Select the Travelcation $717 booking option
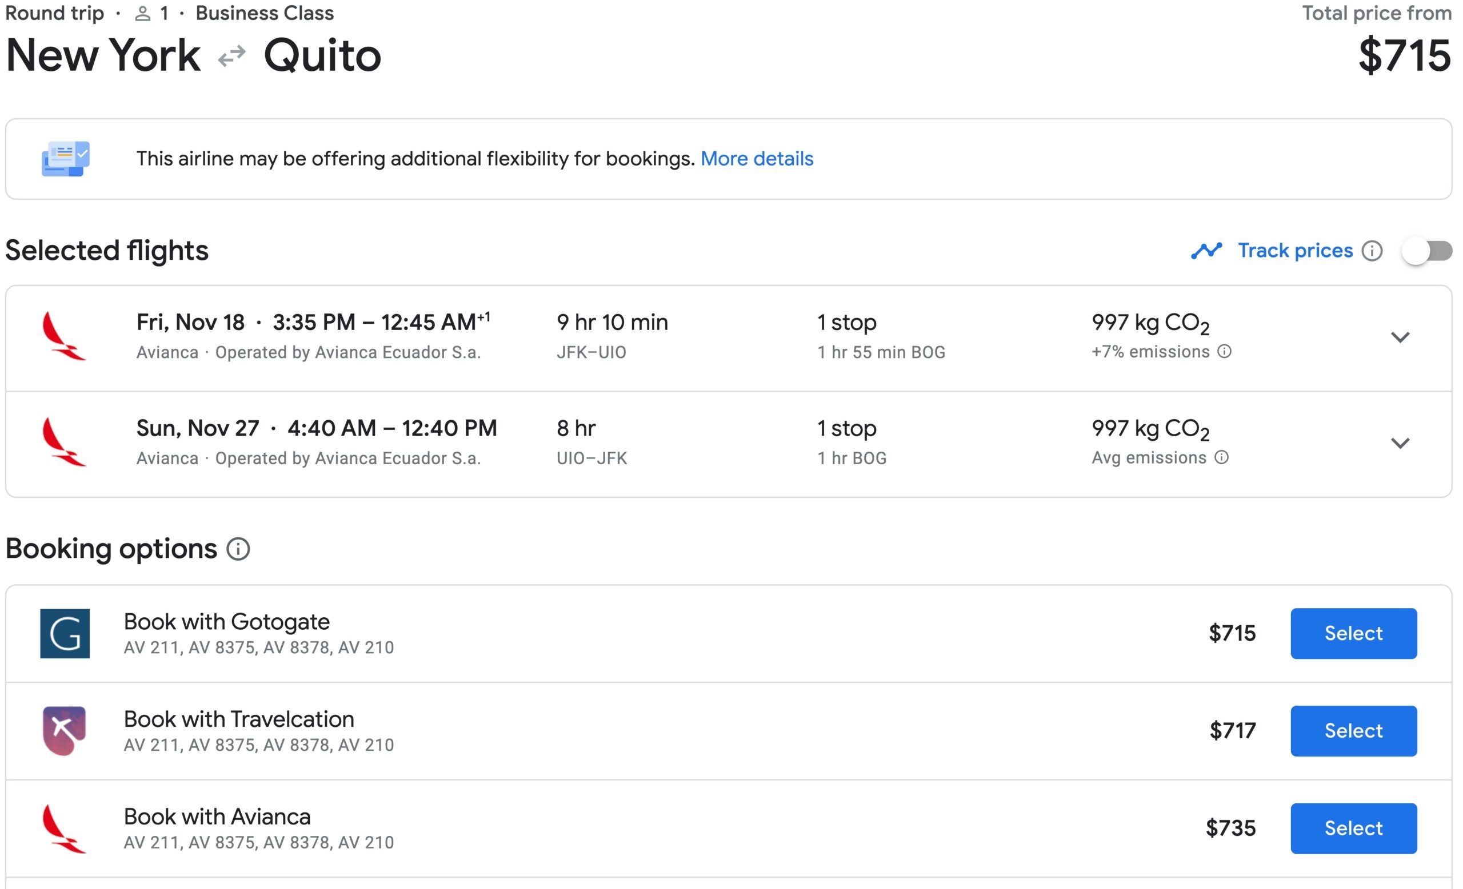The image size is (1463, 889). 1353,731
